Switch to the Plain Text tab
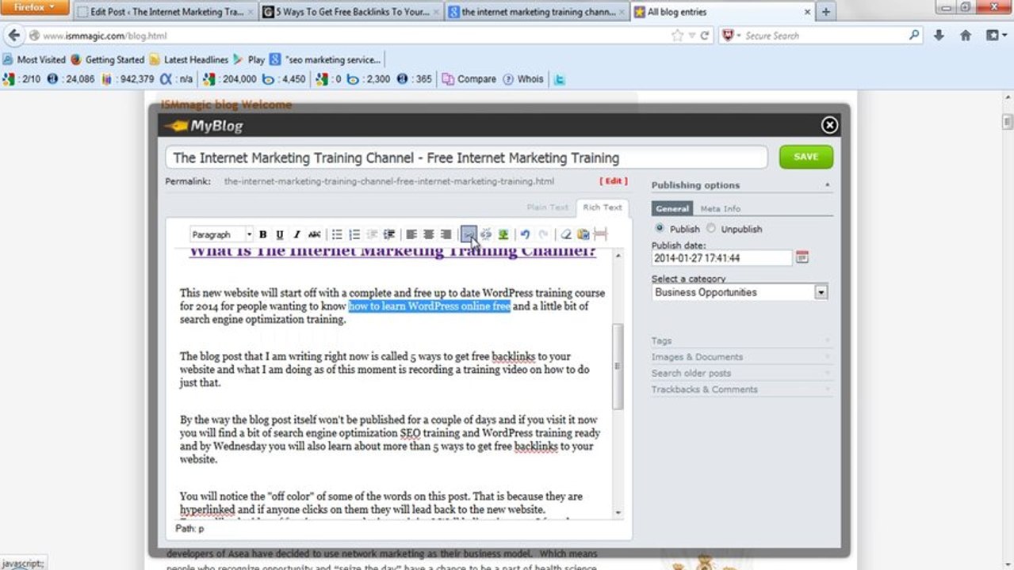 (x=548, y=207)
